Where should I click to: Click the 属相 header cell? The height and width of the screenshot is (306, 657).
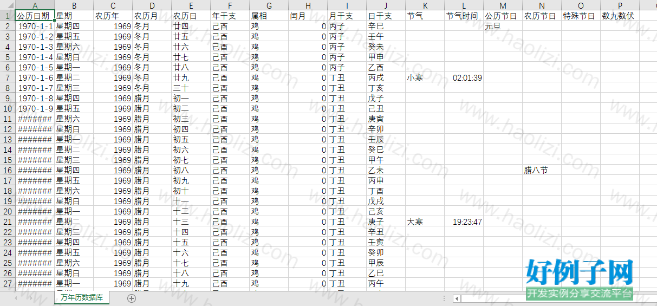[269, 16]
